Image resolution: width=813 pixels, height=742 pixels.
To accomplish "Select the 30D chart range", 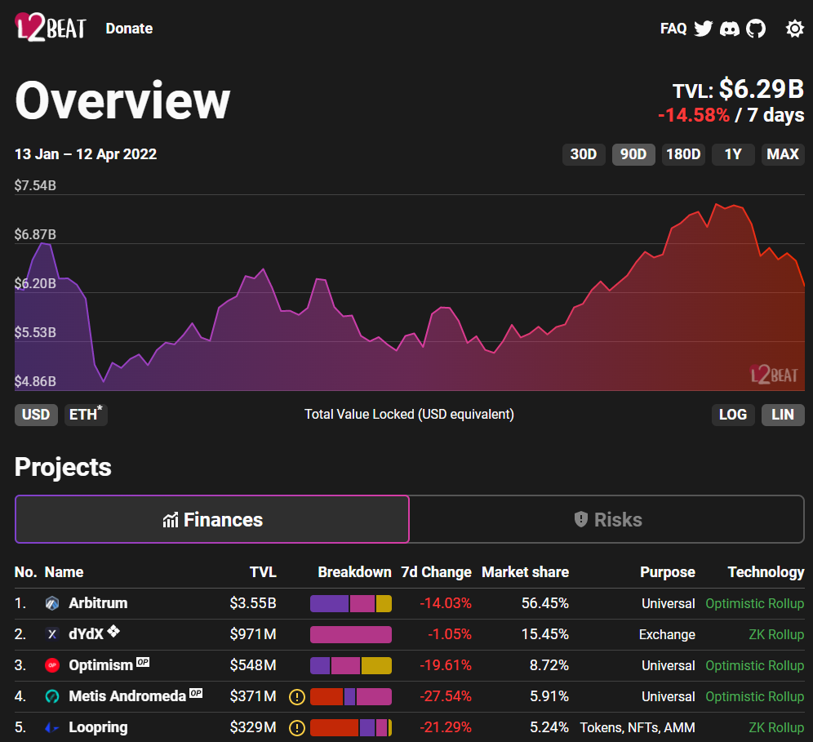I will (584, 154).
